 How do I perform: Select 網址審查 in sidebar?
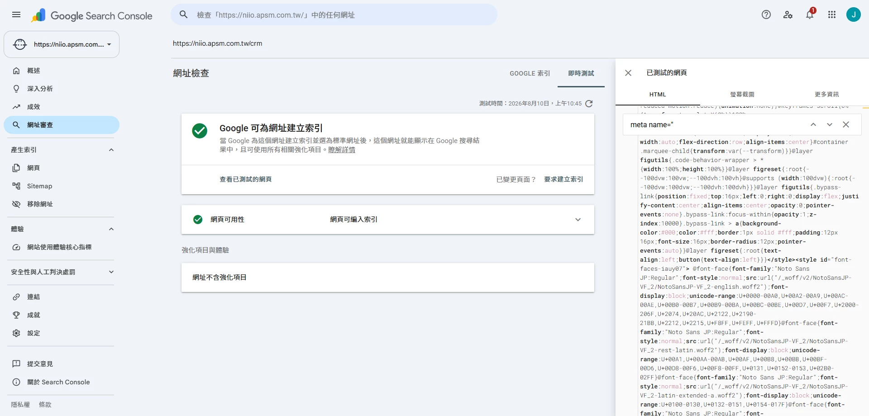pyautogui.click(x=62, y=125)
